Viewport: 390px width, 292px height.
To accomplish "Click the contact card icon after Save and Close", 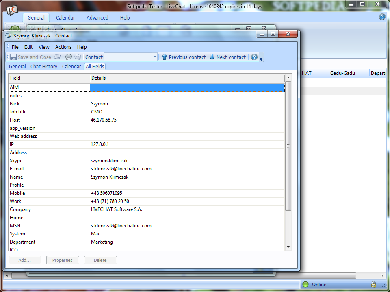I will point(57,57).
